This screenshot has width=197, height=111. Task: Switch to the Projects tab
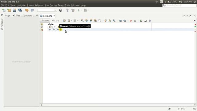pos(8,15)
